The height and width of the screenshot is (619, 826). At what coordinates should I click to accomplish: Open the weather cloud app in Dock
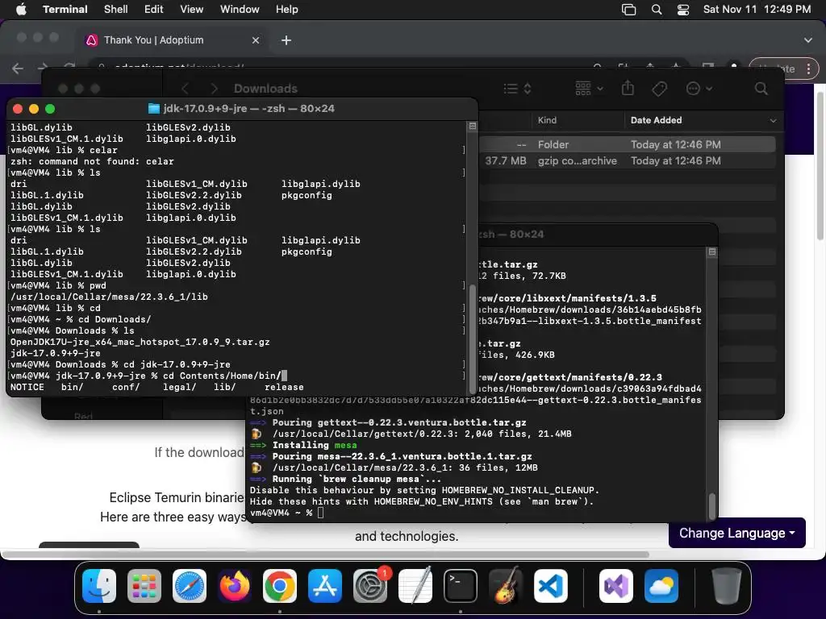(x=661, y=586)
